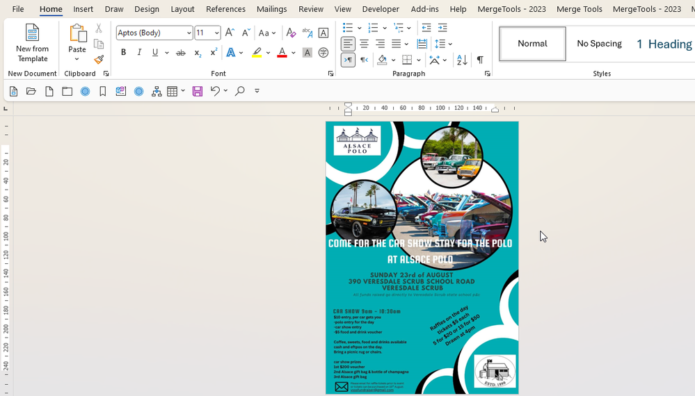695x396 pixels.
Task: Click the magnifier search icon in quick access toolbar
Action: (240, 91)
